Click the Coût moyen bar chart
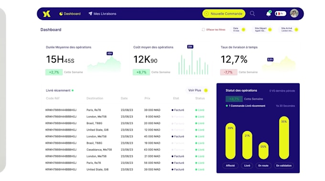The image size is (325, 181). tap(193, 62)
